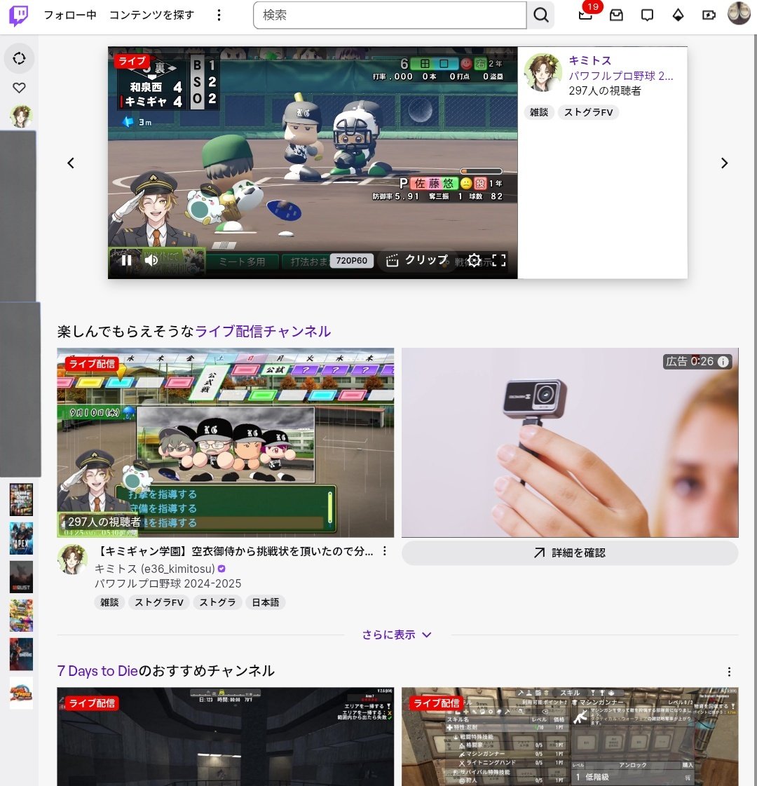Click the クリップ clip button

point(417,260)
